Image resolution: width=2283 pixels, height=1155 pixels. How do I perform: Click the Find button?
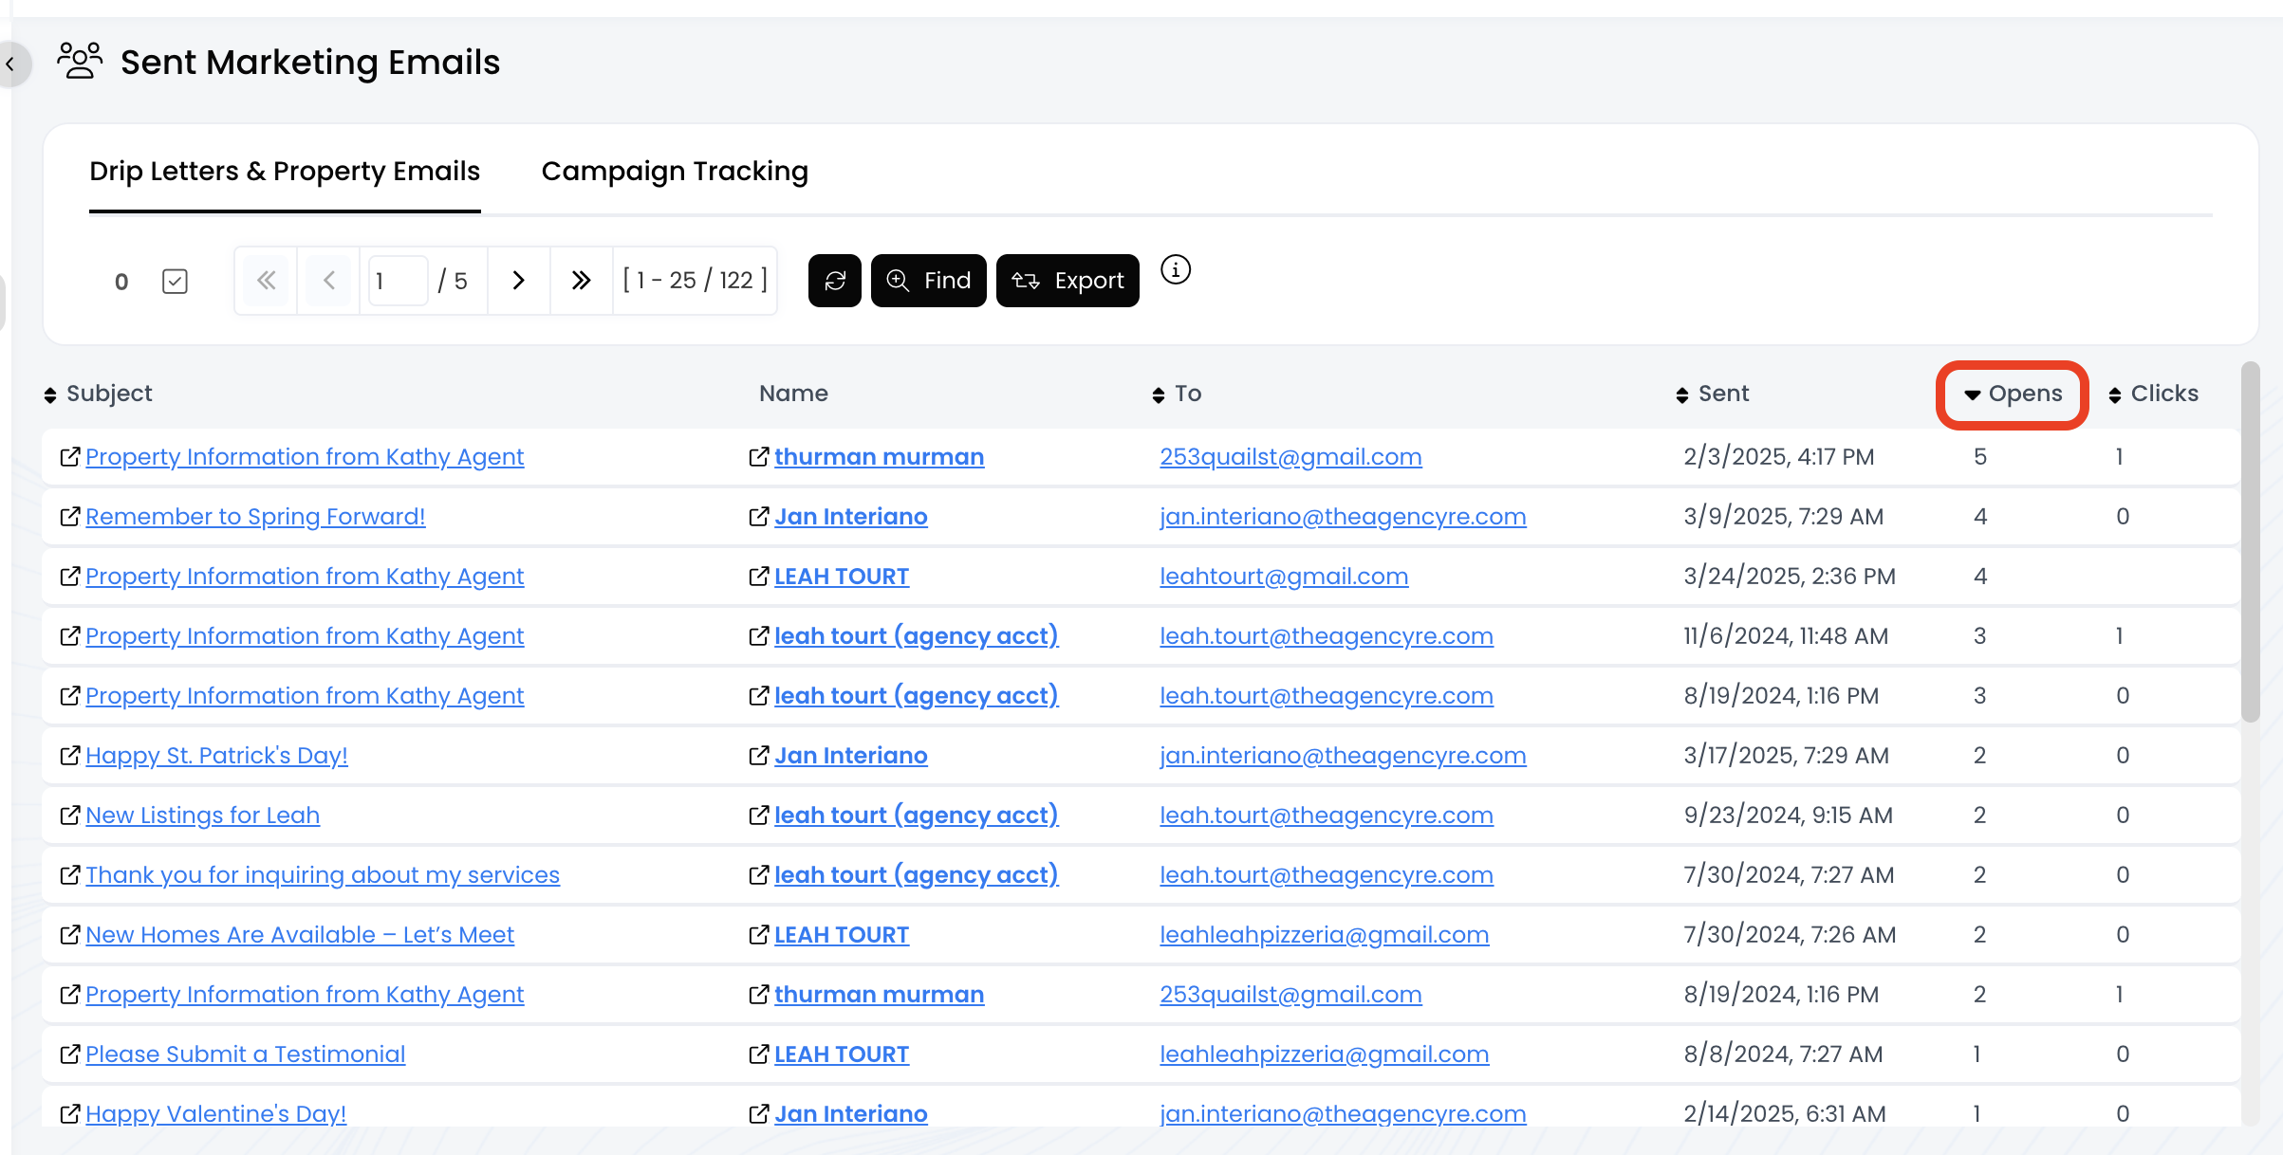tap(928, 281)
